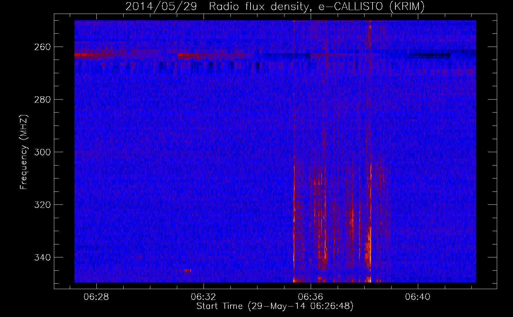Click the 340 frequency tick label
This screenshot has height=317, width=513.
click(x=42, y=257)
